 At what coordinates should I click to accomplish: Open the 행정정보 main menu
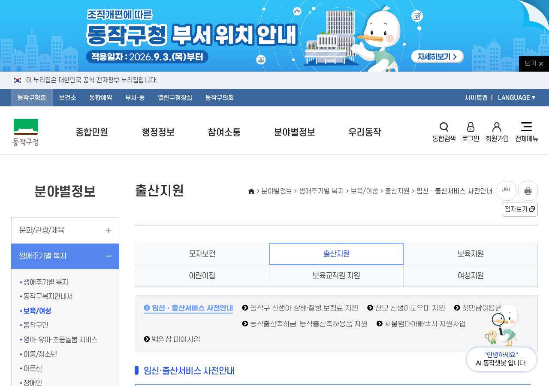[x=158, y=132]
